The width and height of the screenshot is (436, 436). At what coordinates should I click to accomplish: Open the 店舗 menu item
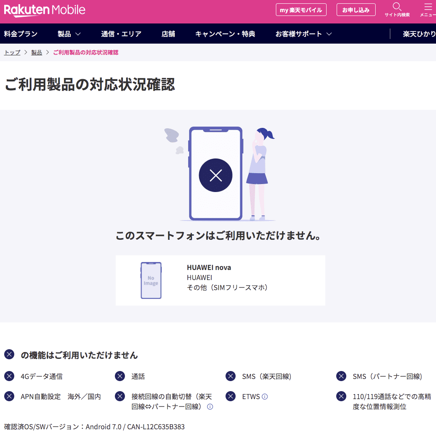click(x=168, y=34)
